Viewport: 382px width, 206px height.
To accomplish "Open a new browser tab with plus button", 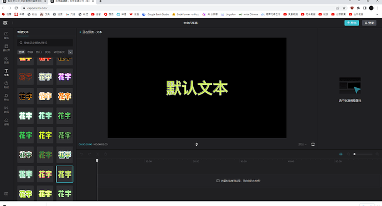I will [x=100, y=1].
